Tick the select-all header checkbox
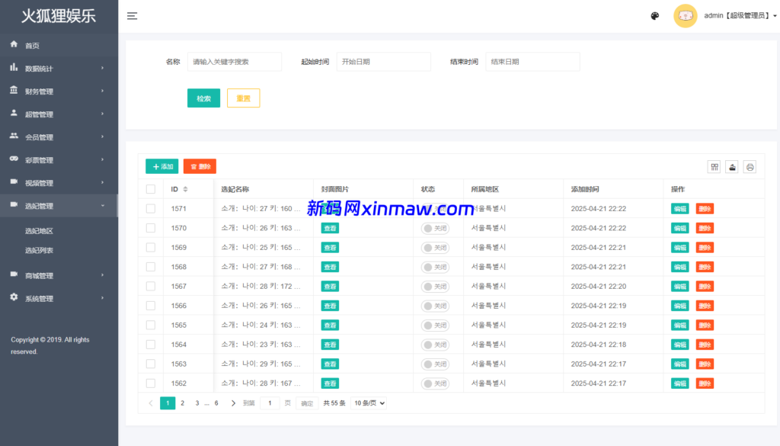The image size is (780, 446). click(151, 189)
